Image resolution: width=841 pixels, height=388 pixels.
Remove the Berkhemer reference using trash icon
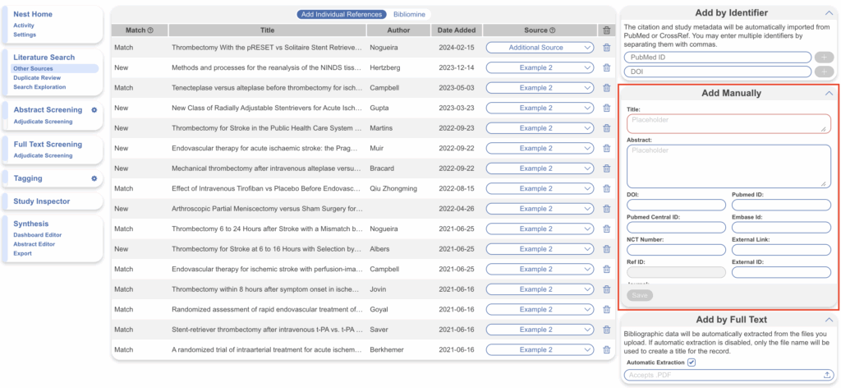pos(606,350)
